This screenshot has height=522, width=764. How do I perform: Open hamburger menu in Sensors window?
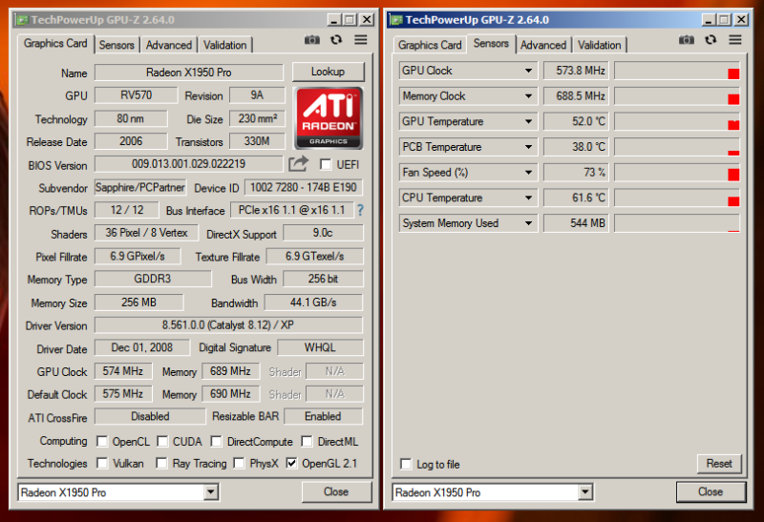735,39
